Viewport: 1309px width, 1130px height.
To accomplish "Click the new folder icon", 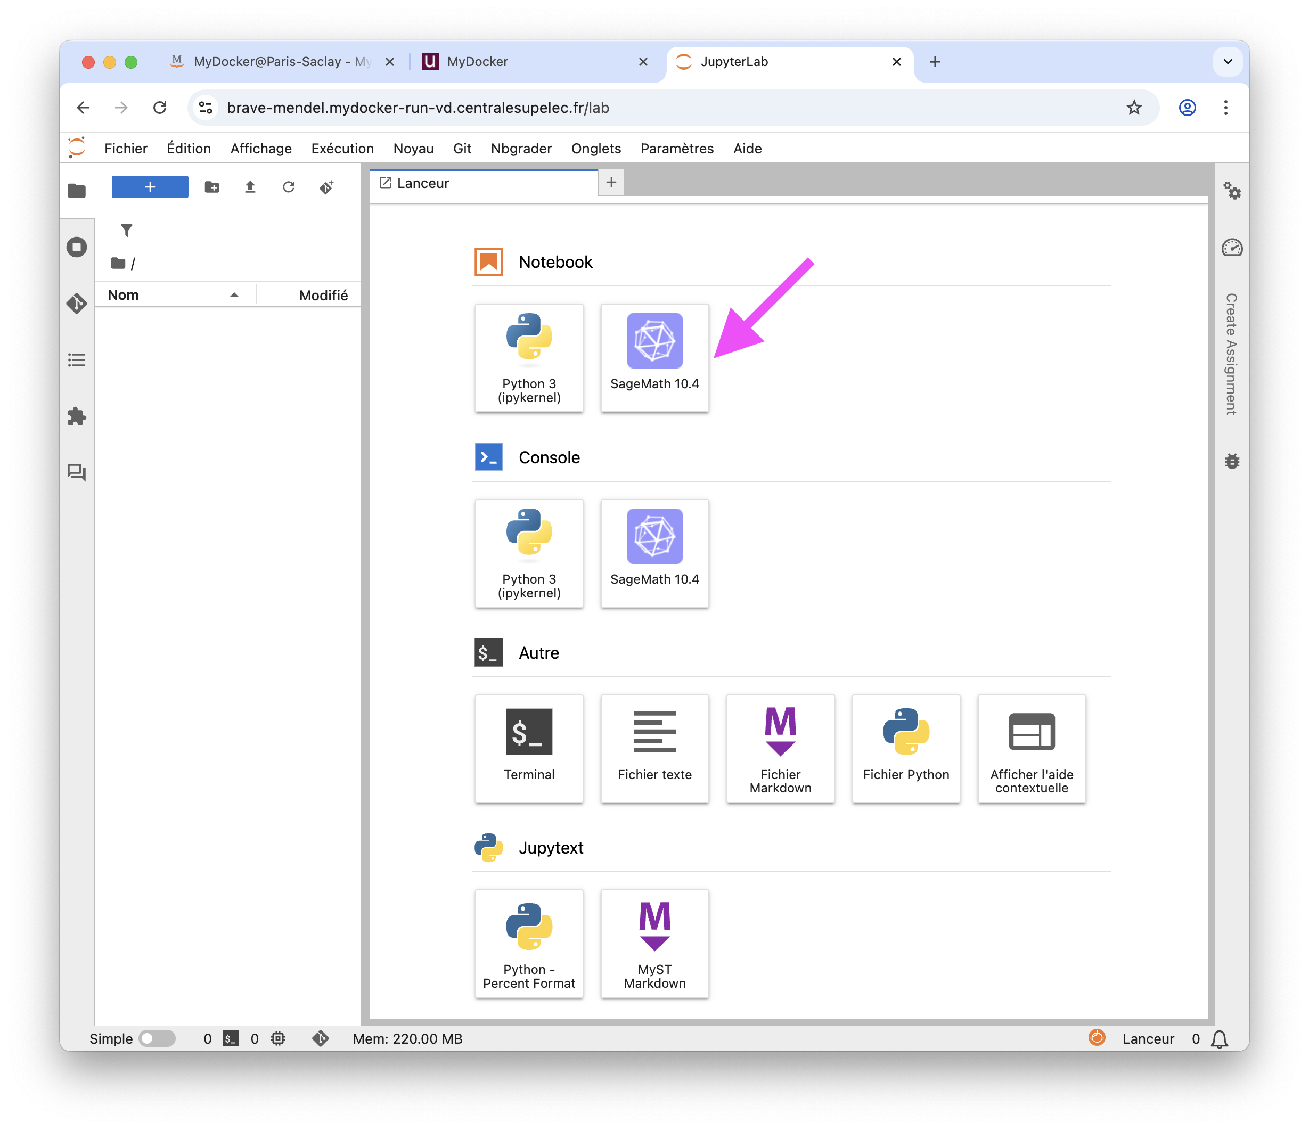I will point(211,187).
